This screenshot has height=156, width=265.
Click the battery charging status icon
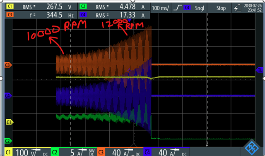238,8
